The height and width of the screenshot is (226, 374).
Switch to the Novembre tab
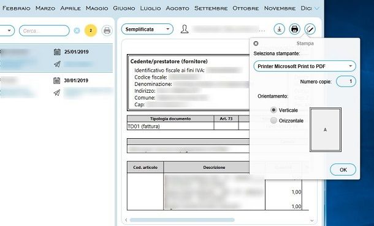tap(280, 9)
